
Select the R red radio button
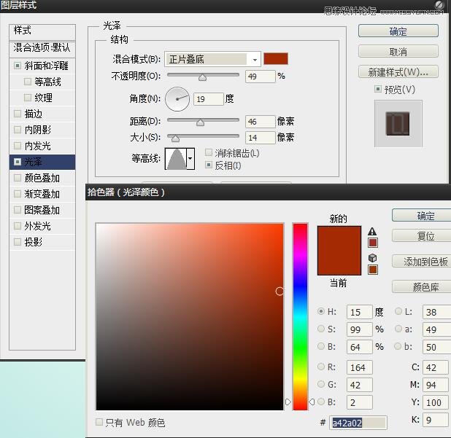[321, 367]
